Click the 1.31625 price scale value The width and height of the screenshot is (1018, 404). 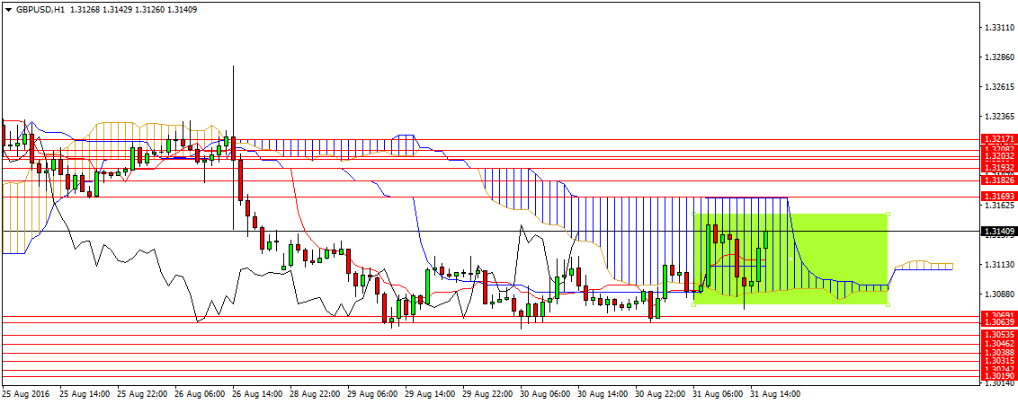click(x=998, y=205)
